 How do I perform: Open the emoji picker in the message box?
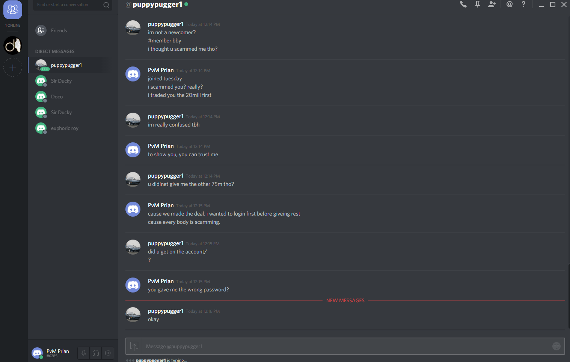[556, 346]
